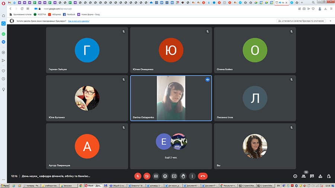Open the Opera main menu logo

click(3, 3)
